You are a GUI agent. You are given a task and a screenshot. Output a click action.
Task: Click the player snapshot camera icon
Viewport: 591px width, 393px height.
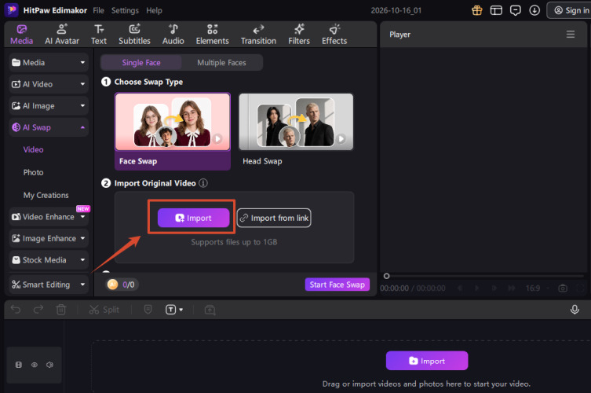pyautogui.click(x=563, y=288)
